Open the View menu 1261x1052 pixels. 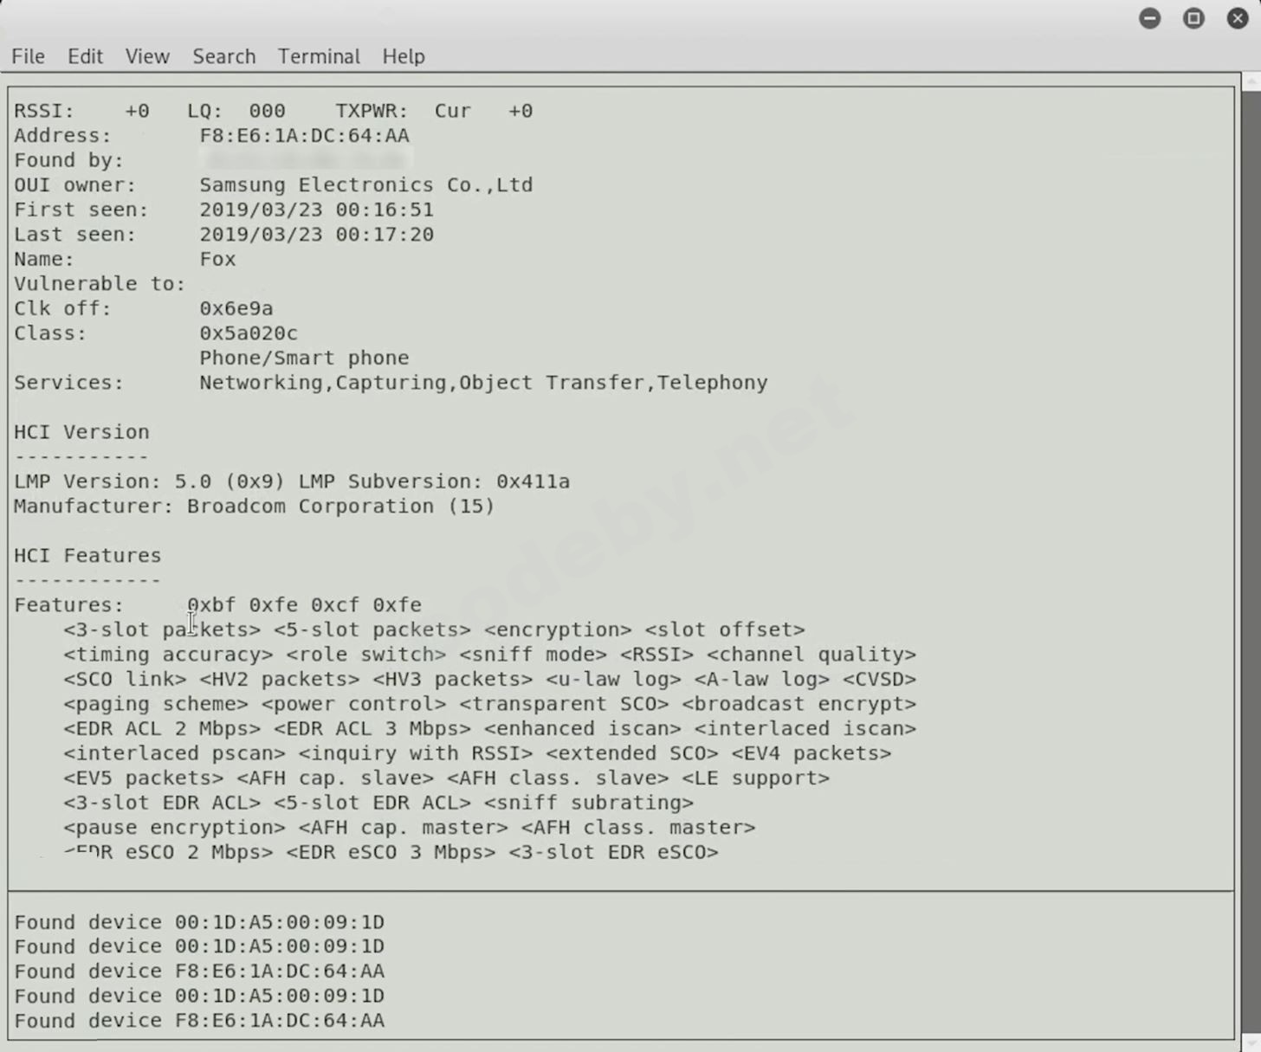pos(146,55)
